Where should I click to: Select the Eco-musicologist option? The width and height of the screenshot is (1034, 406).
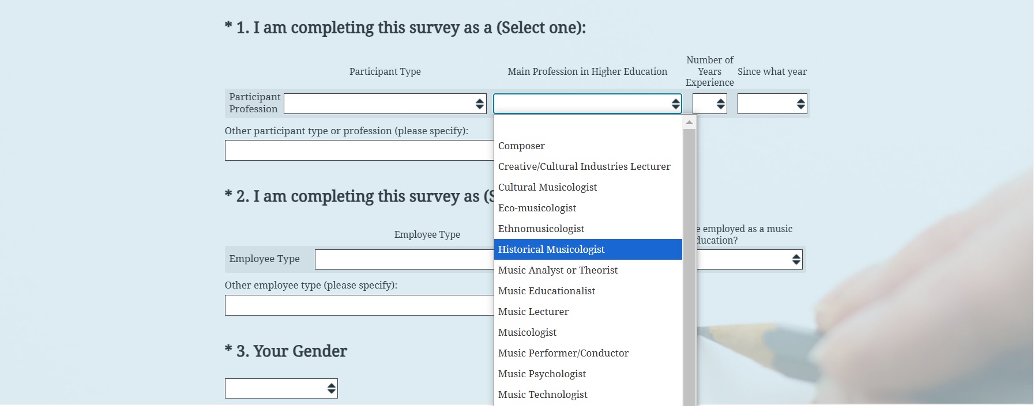(x=537, y=208)
